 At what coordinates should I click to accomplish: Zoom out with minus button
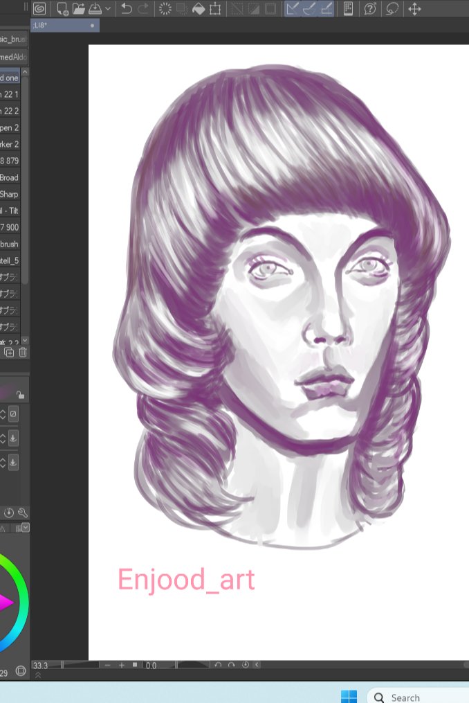(107, 665)
